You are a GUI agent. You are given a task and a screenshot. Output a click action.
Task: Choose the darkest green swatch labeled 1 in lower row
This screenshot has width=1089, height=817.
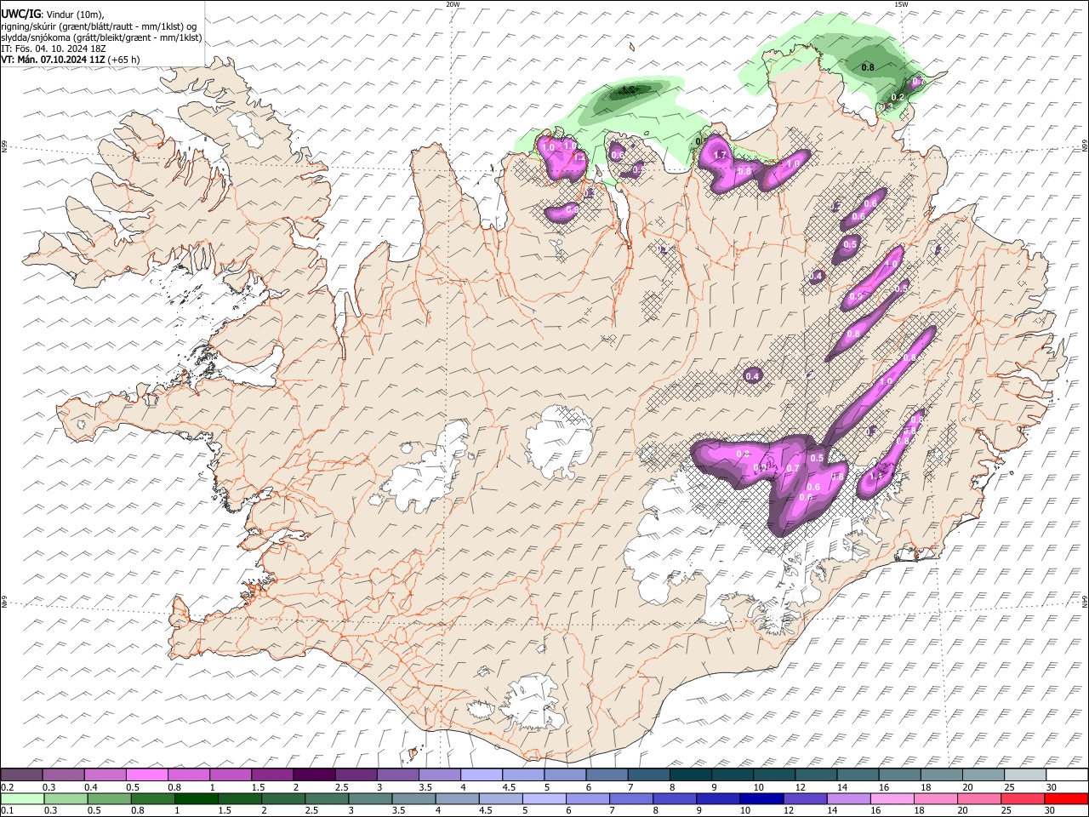197,798
